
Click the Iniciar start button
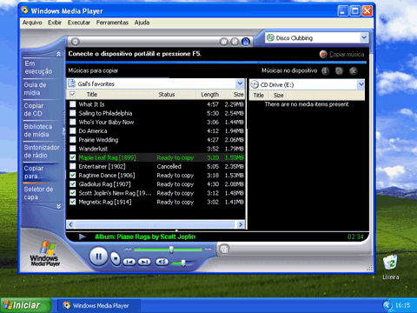25,305
